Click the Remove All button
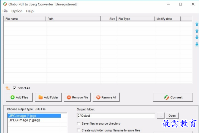 point(106,97)
